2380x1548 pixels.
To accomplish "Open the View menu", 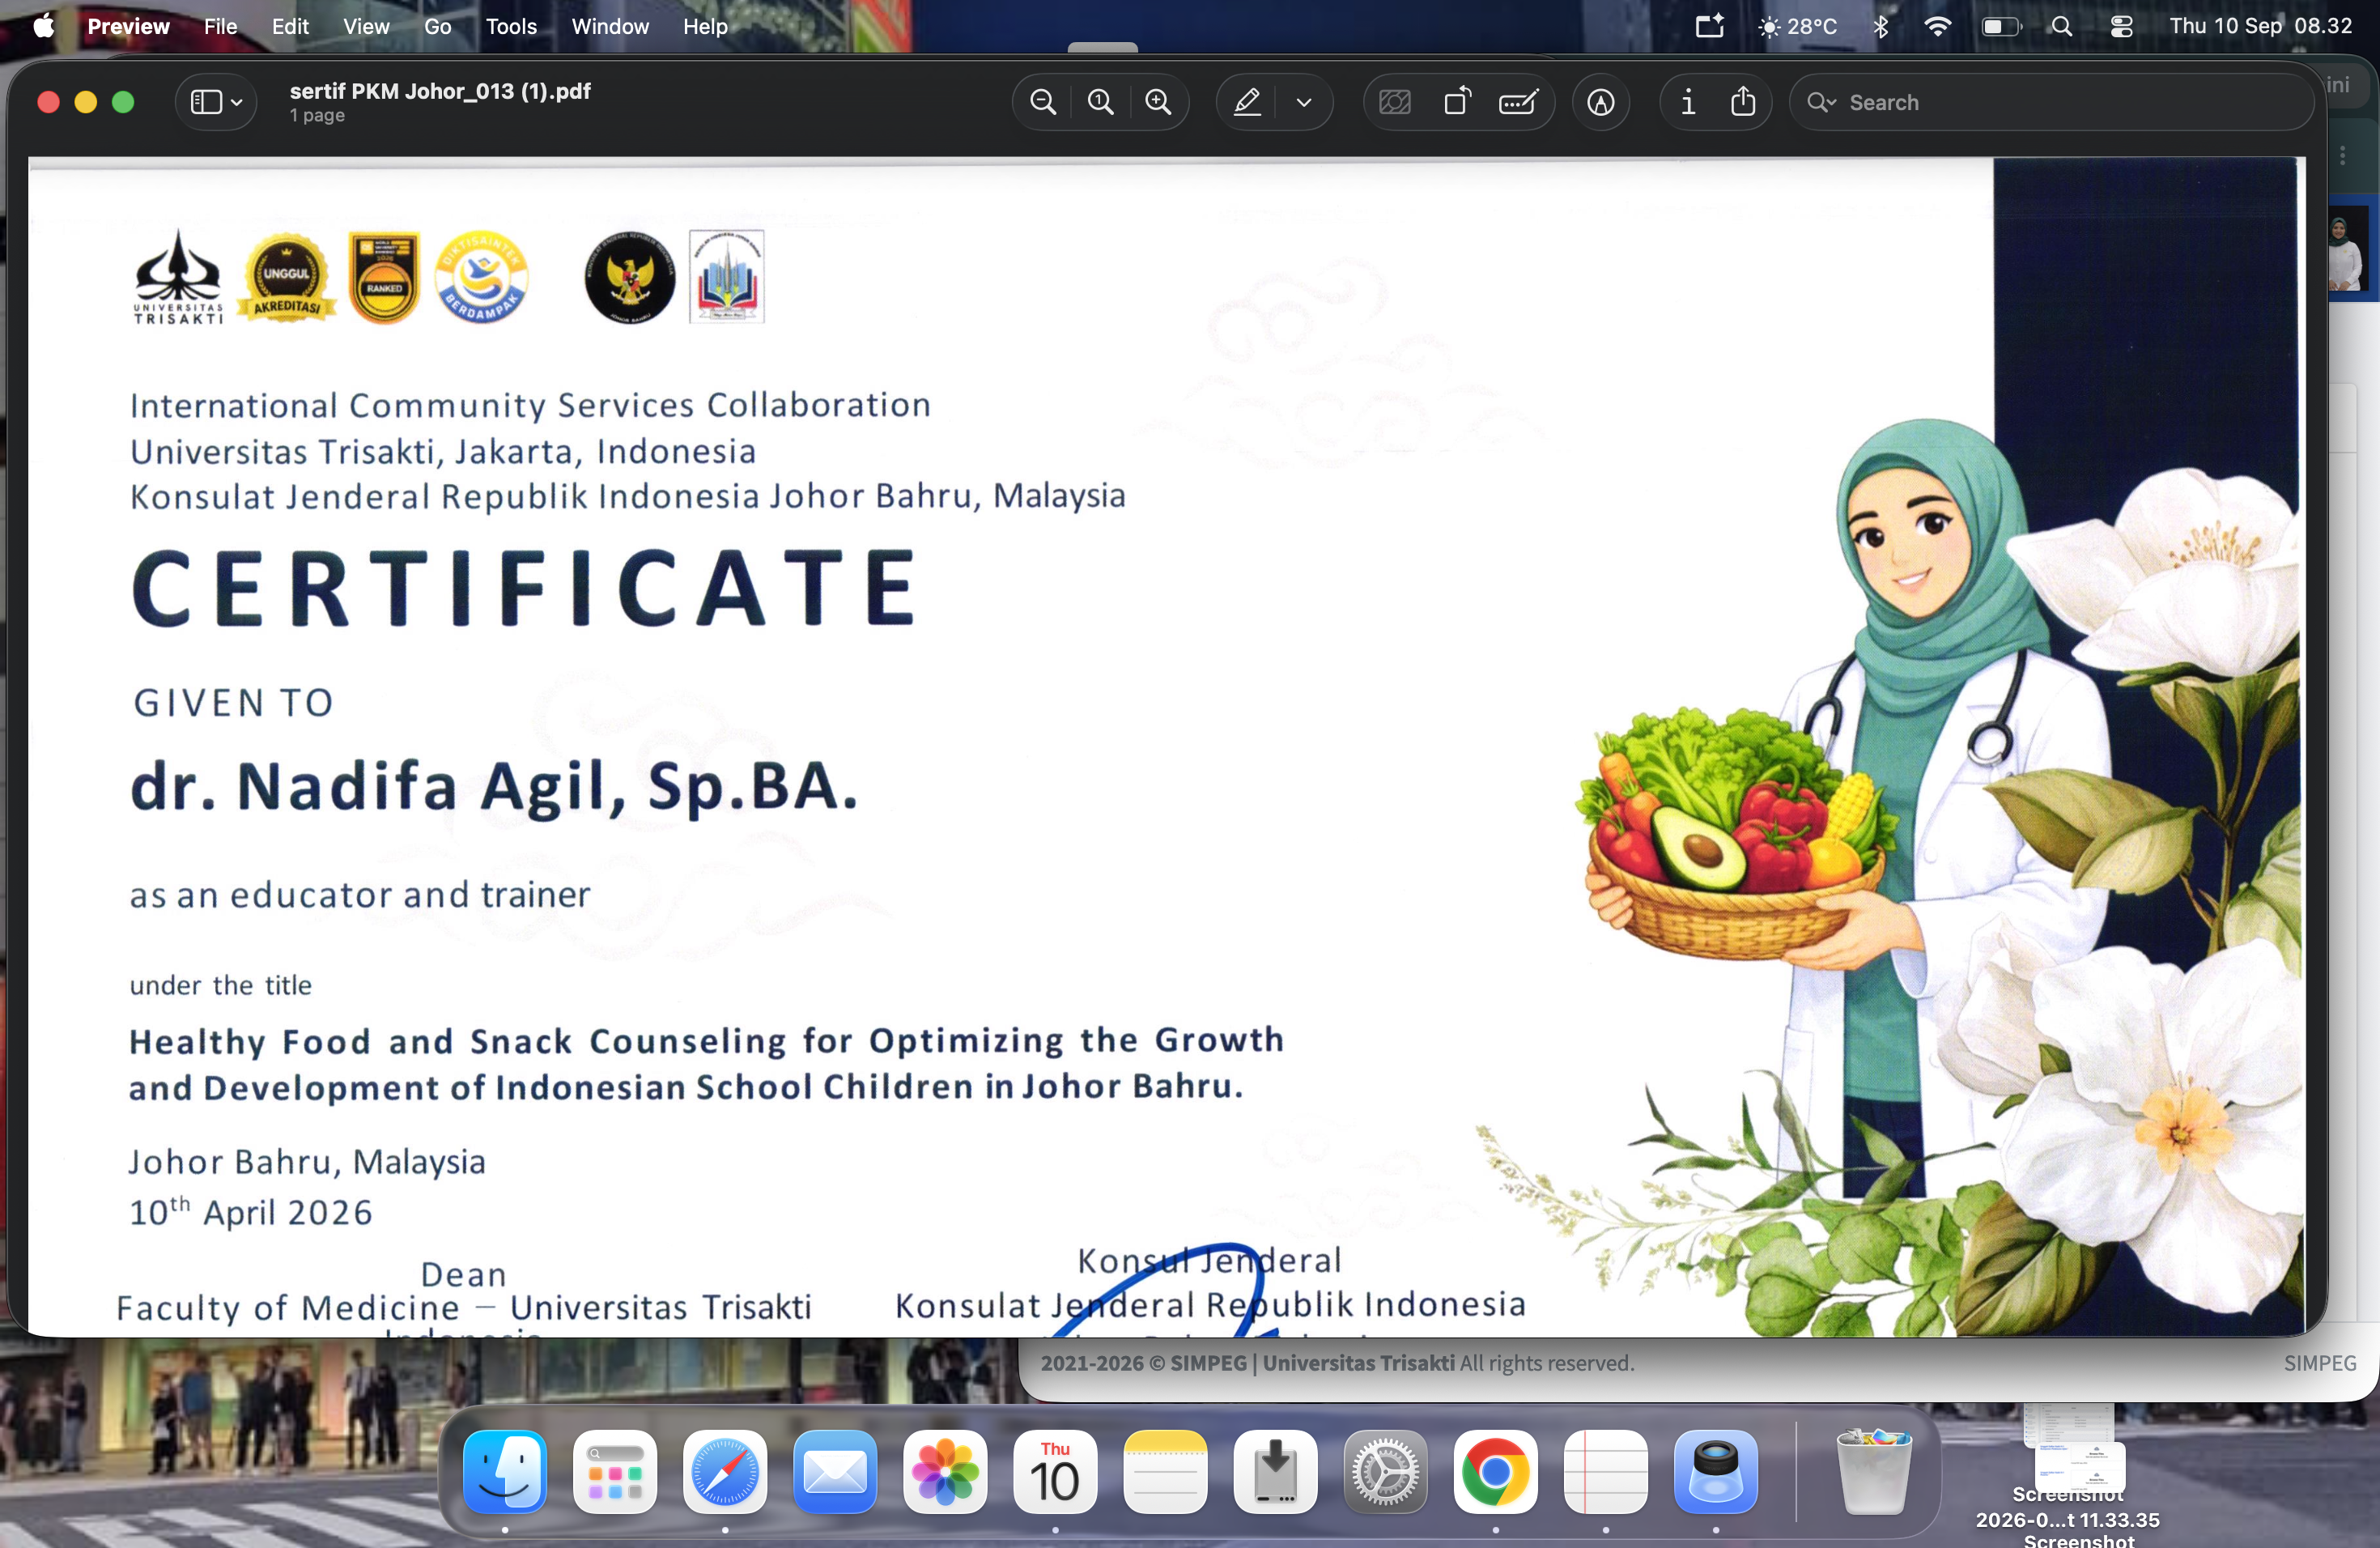I will (x=366, y=26).
